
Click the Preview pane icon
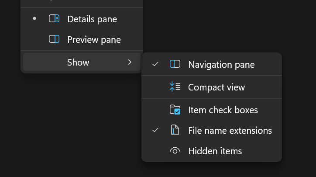pyautogui.click(x=54, y=39)
